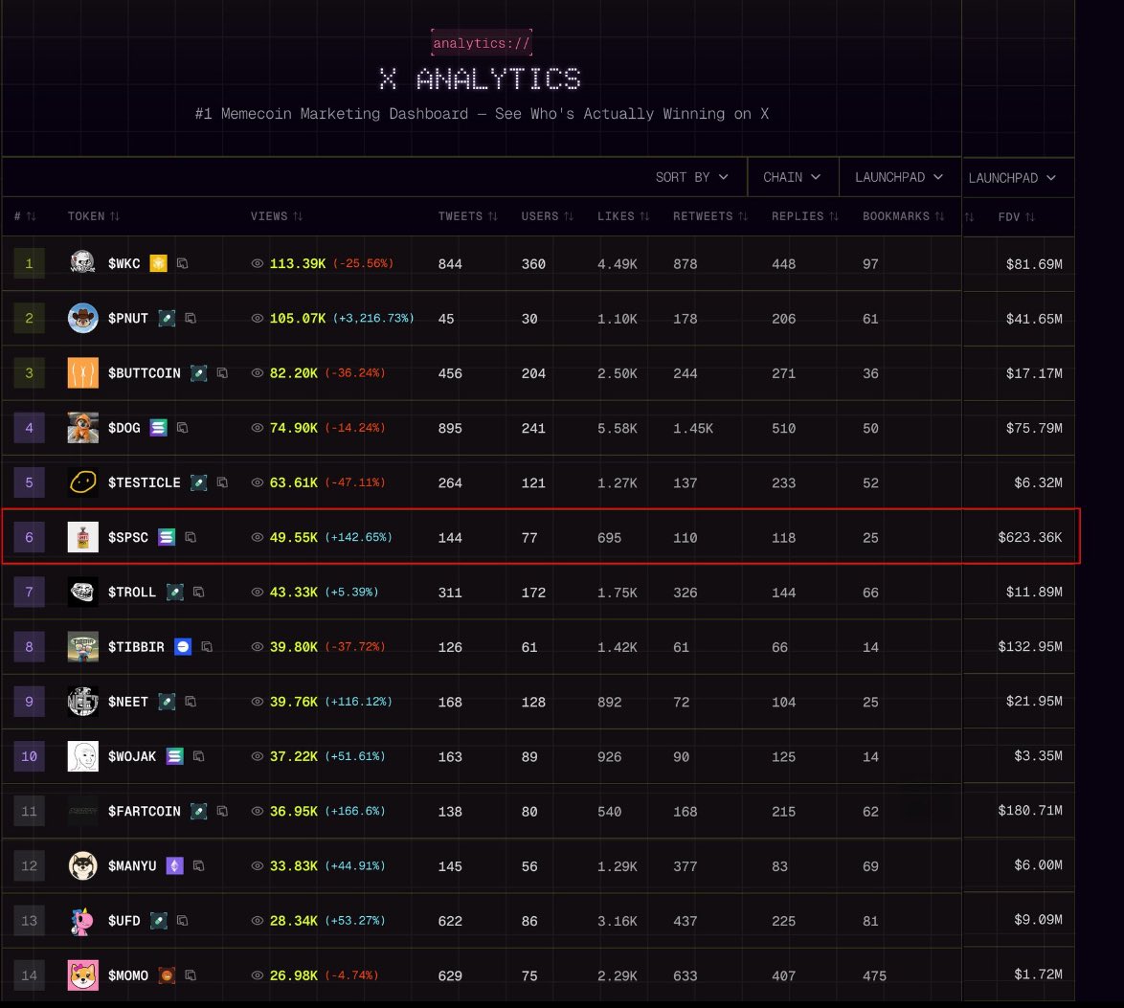This screenshot has width=1124, height=1008.
Task: Open the $NEET token name
Action: pos(127,701)
